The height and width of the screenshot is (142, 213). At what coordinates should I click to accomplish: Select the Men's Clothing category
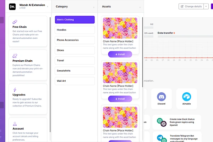(x=75, y=20)
